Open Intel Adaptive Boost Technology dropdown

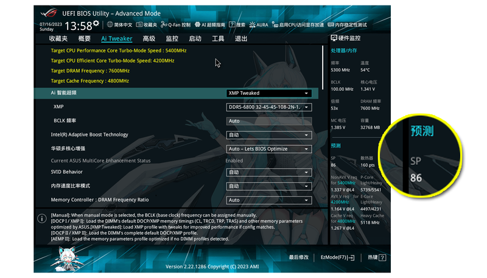pos(269,135)
